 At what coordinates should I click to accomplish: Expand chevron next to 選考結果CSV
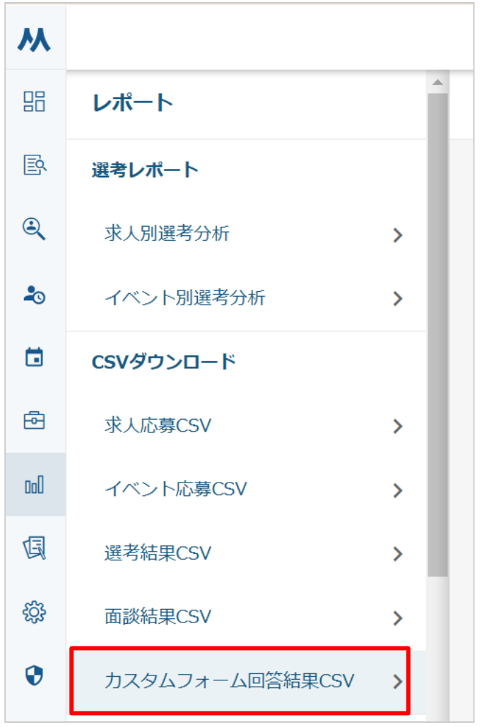pyautogui.click(x=397, y=553)
